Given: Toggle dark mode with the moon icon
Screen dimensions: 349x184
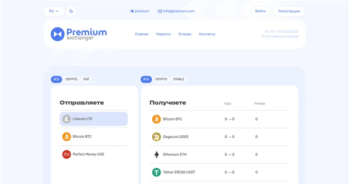Looking at the screenshot, I should tap(71, 11).
